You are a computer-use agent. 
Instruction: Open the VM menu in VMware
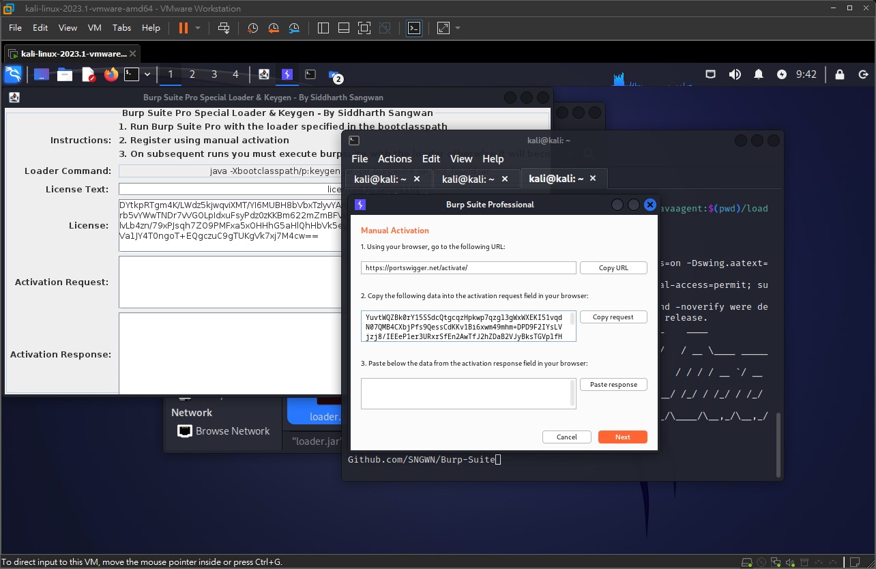point(95,28)
